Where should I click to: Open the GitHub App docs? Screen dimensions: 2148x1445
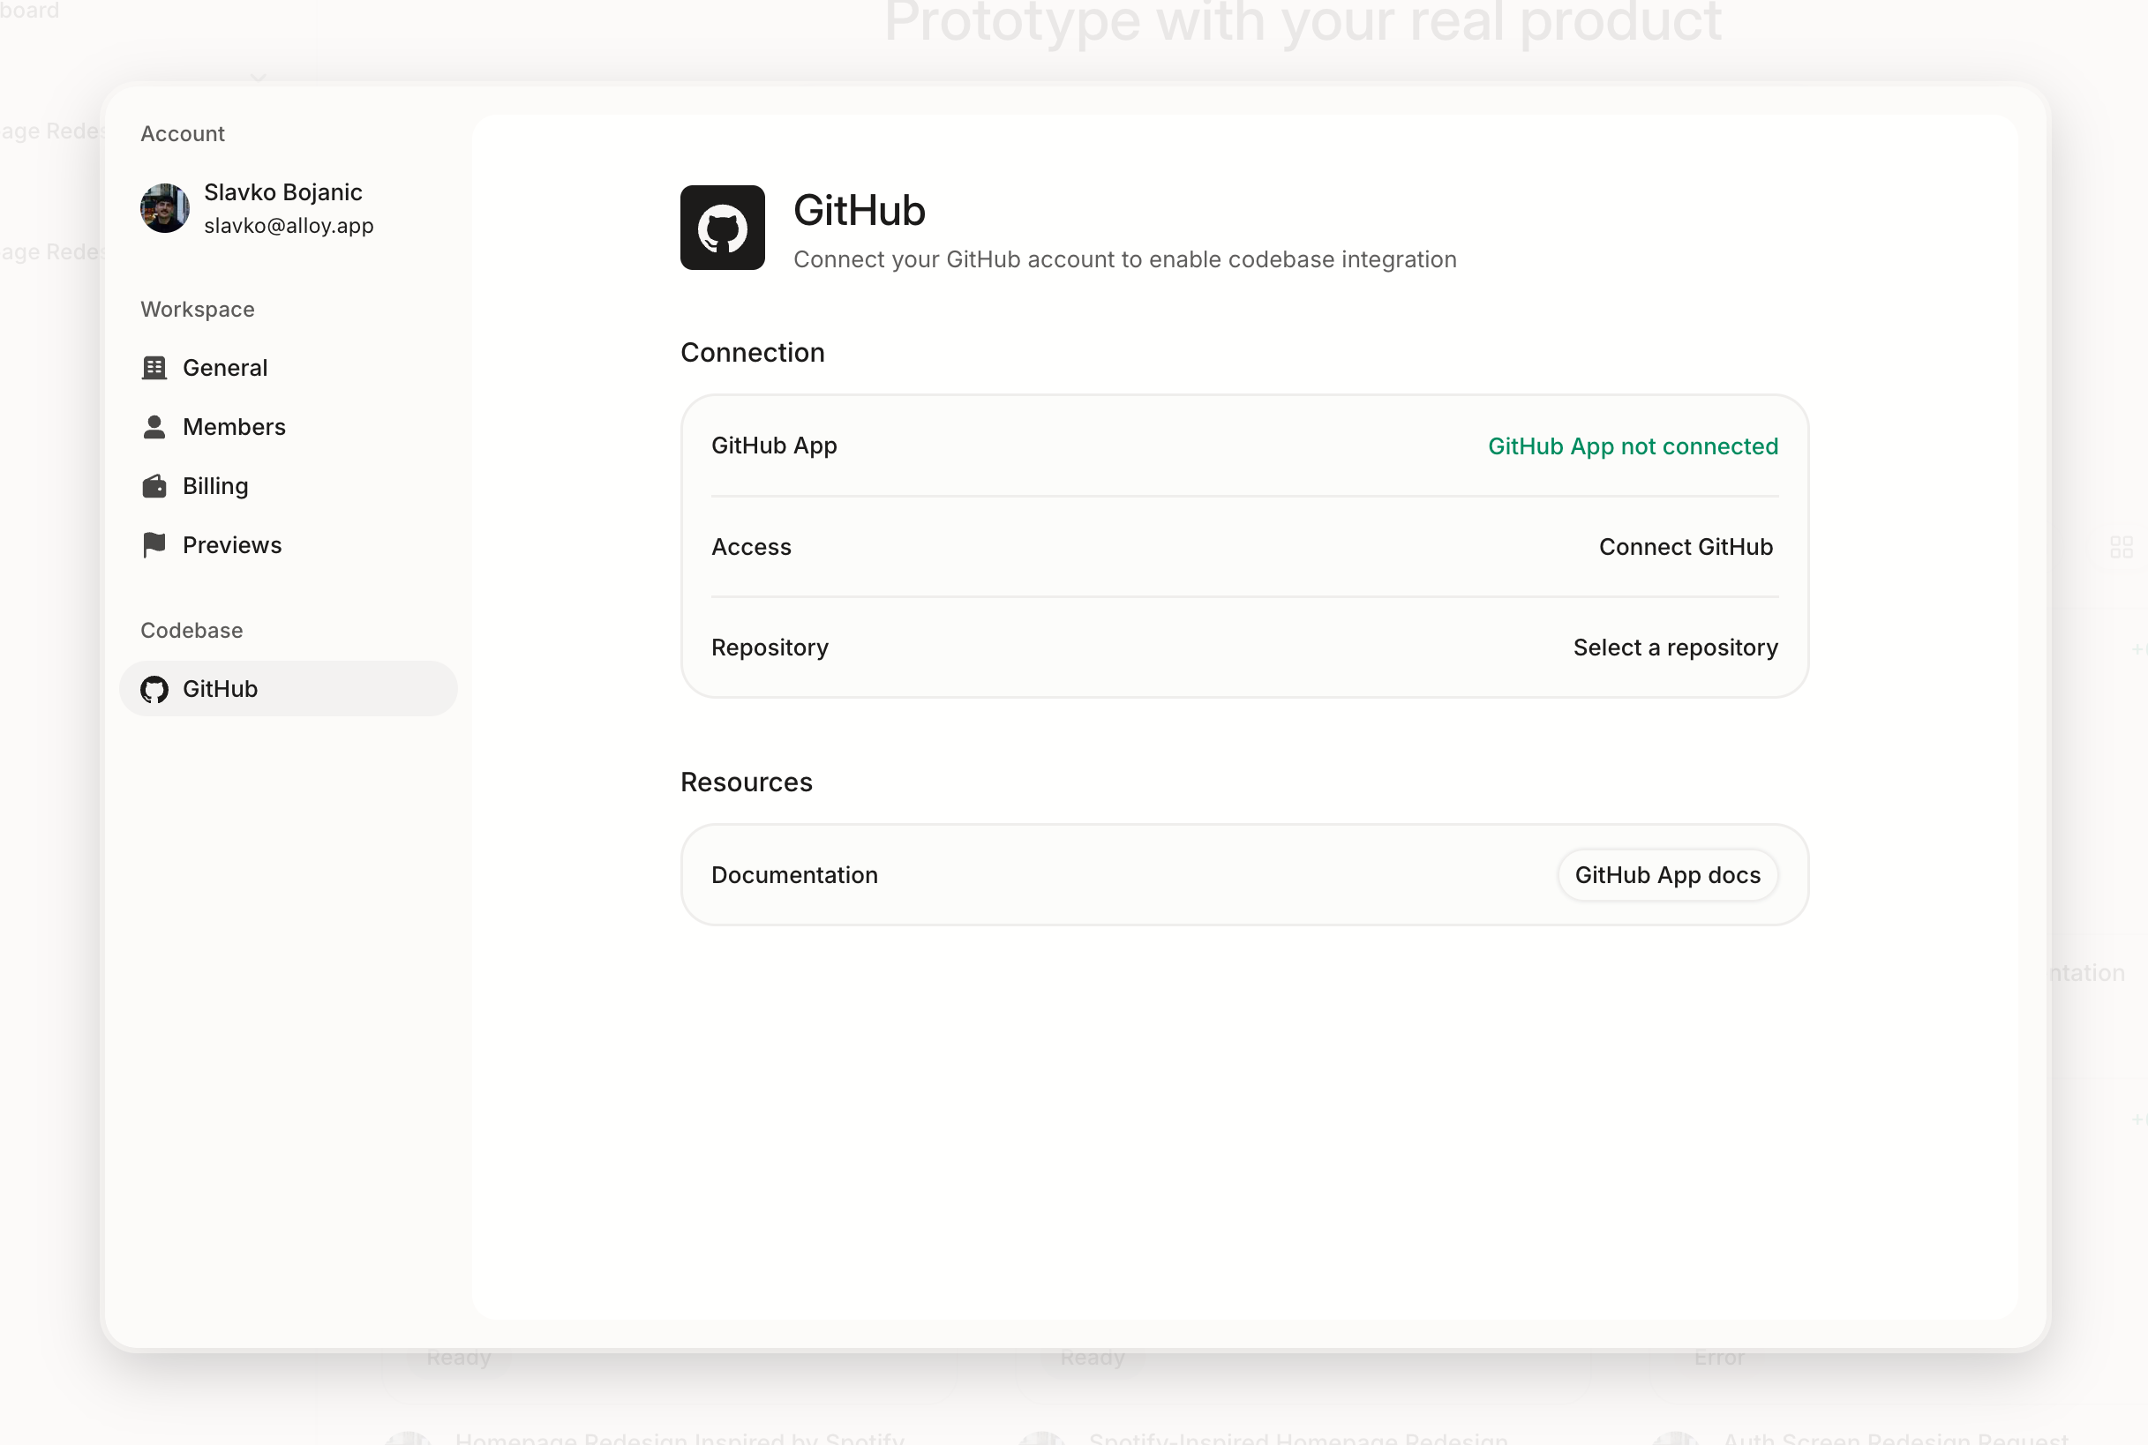tap(1667, 874)
